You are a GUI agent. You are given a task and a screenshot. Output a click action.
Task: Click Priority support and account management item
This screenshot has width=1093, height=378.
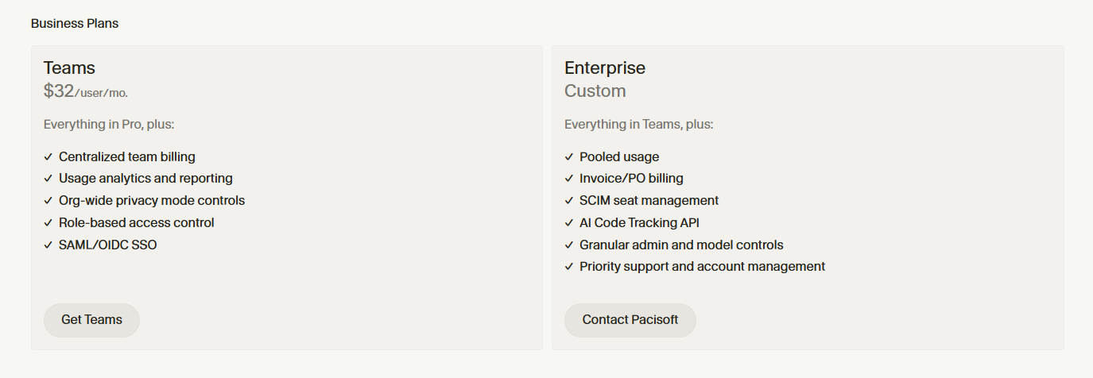[702, 267]
